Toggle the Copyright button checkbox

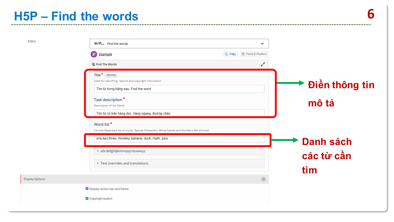[x=87, y=199]
